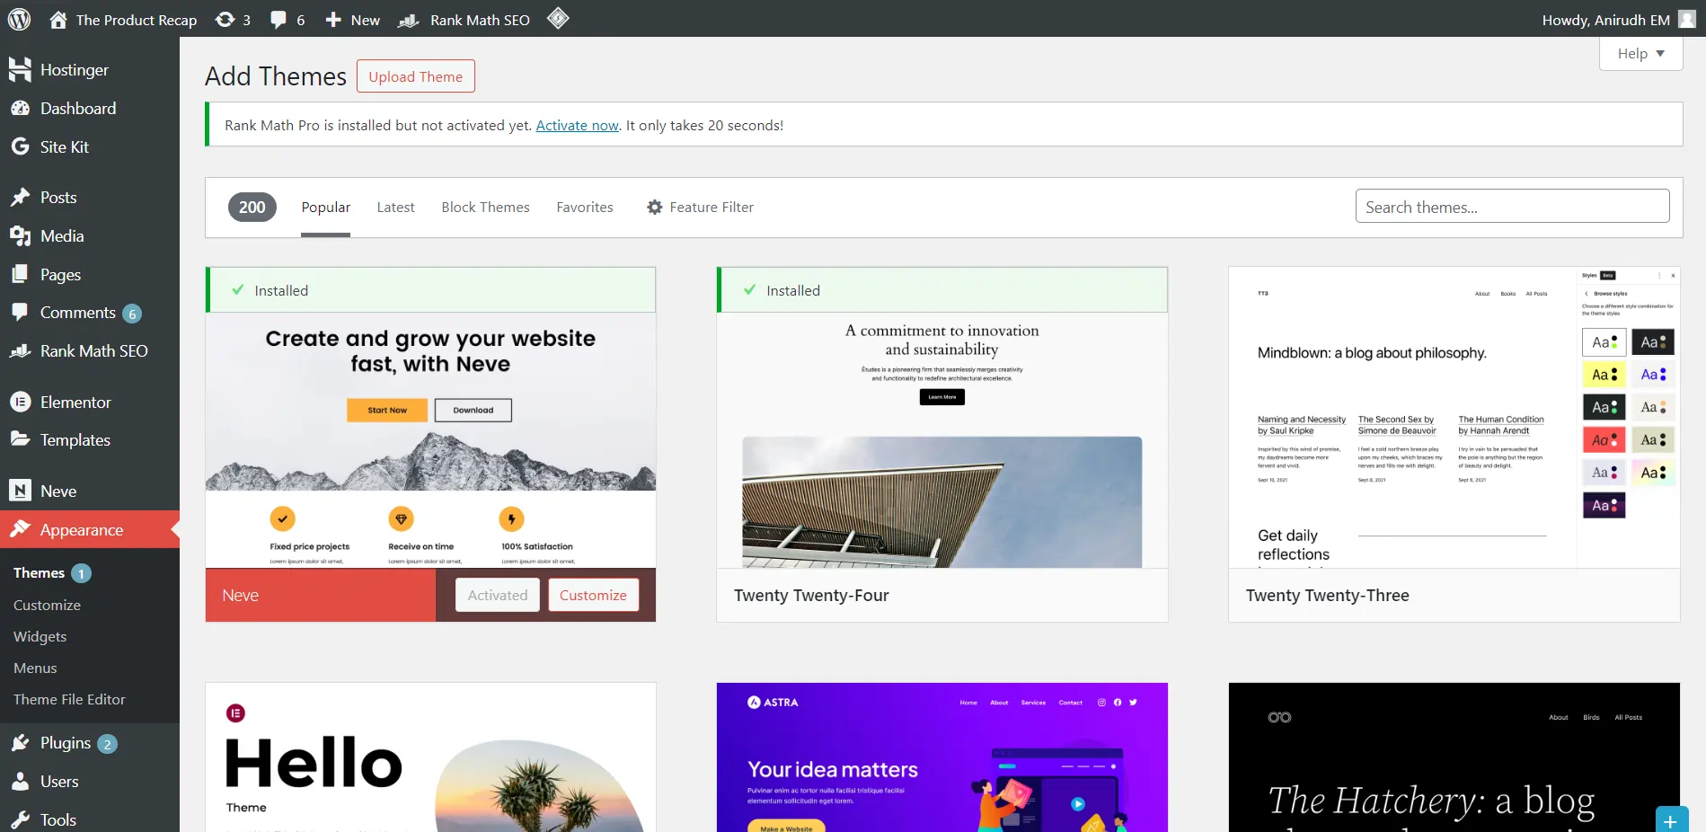Visit The Product Recap site home
The height and width of the screenshot is (832, 1706).
(x=123, y=20)
